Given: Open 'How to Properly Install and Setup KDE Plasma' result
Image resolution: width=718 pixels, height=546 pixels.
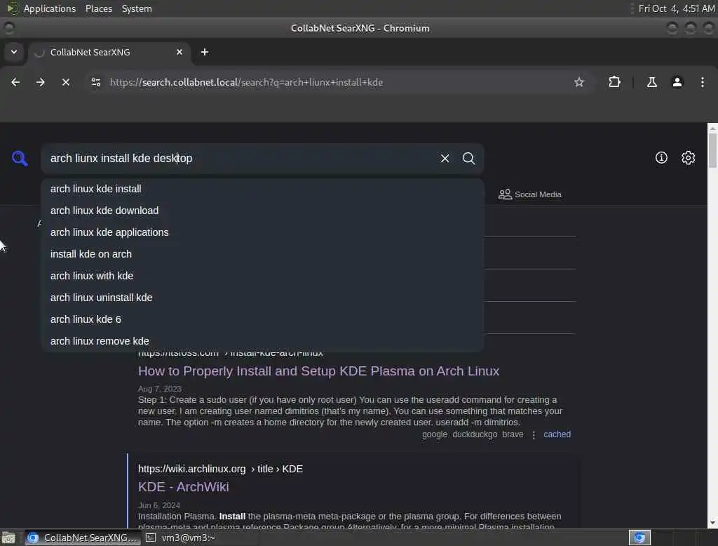Looking at the screenshot, I should click(x=318, y=371).
